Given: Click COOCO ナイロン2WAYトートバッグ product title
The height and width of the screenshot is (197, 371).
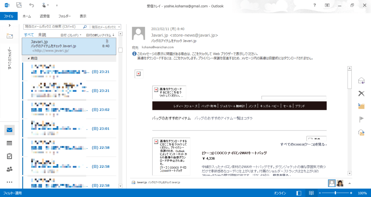Looking at the screenshot, I should click(234, 153).
